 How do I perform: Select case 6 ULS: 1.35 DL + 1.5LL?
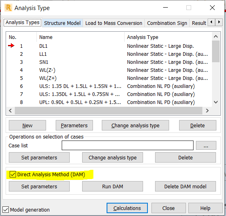(109, 86)
